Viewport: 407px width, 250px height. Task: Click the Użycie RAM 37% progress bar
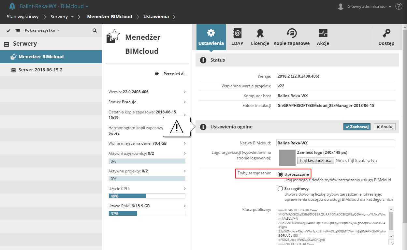[x=147, y=213]
